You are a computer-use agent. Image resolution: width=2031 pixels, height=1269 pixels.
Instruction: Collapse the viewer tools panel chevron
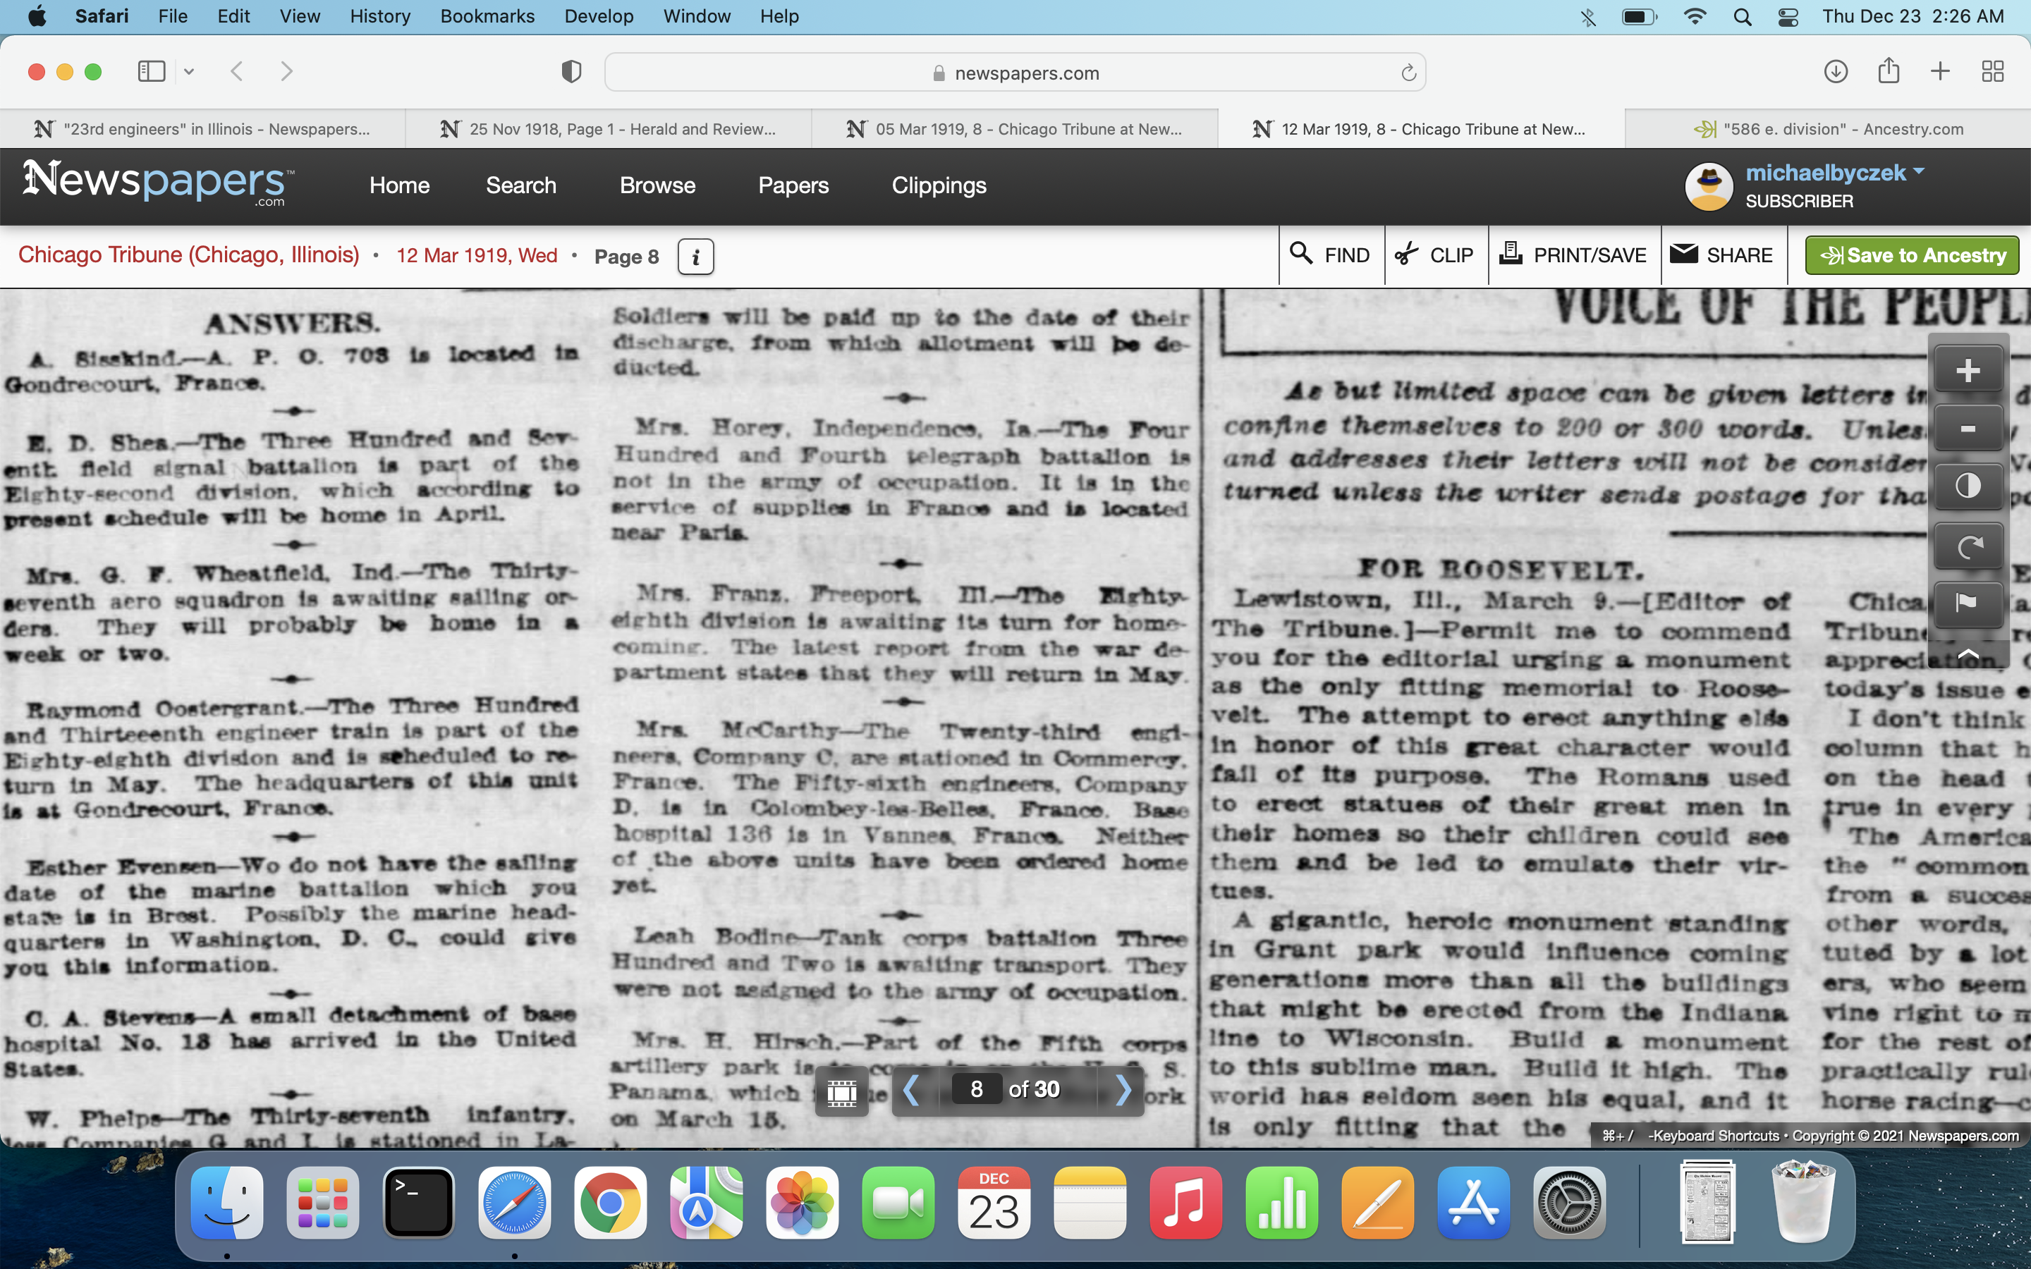[x=1968, y=653]
